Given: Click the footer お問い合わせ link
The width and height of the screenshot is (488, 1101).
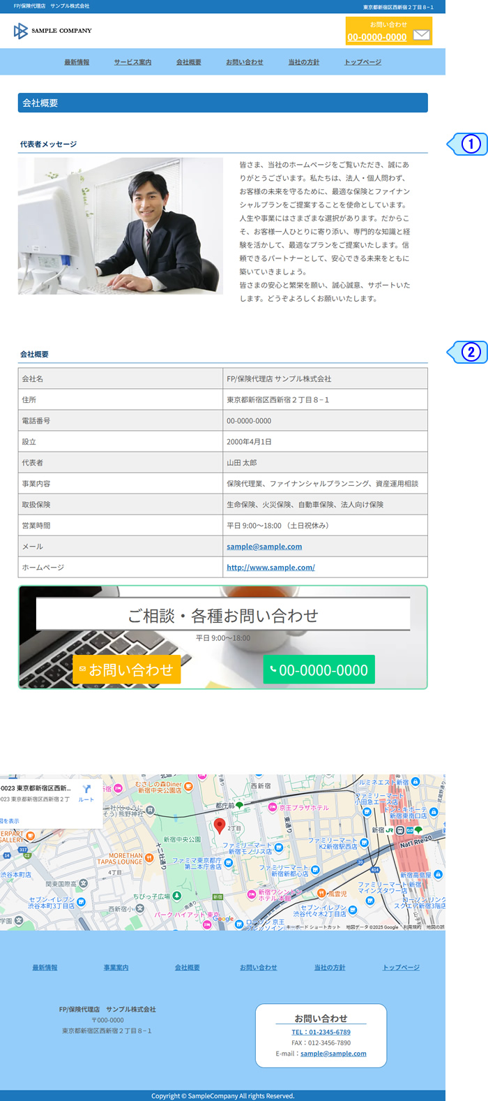Looking at the screenshot, I should click(x=259, y=968).
